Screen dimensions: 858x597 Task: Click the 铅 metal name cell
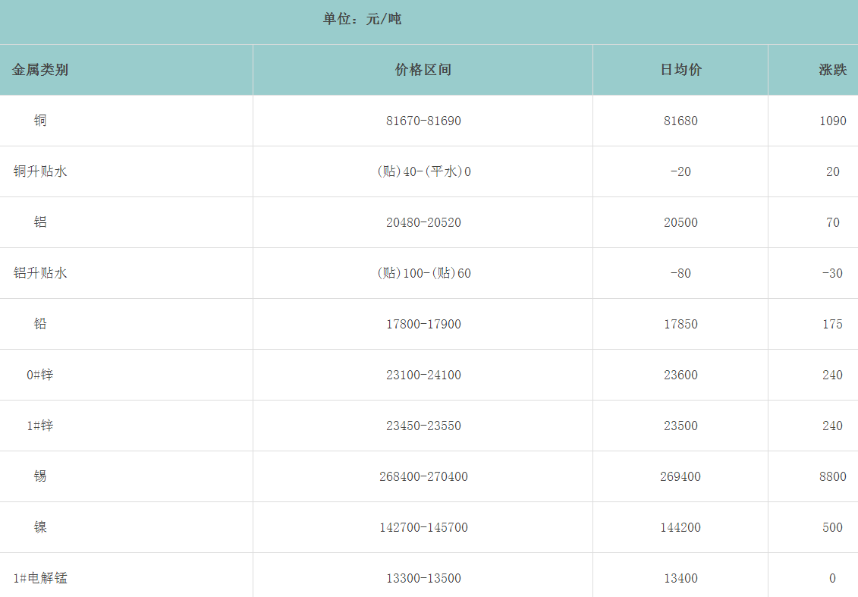(40, 324)
